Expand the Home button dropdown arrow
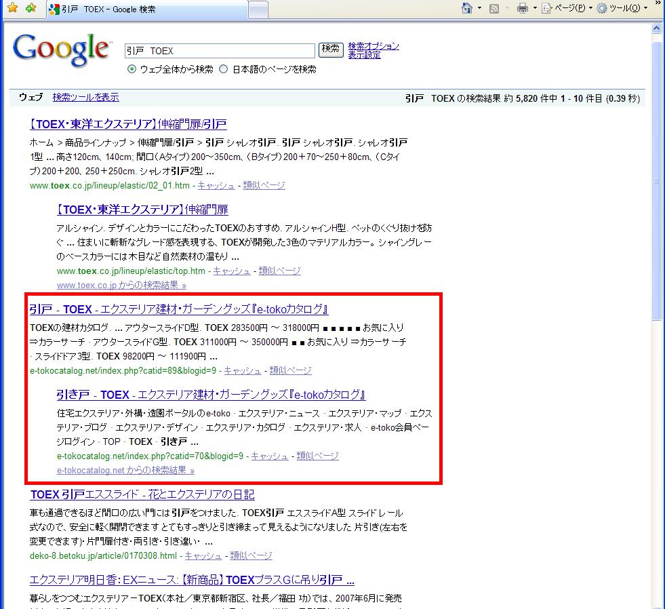665x609 pixels. (479, 8)
